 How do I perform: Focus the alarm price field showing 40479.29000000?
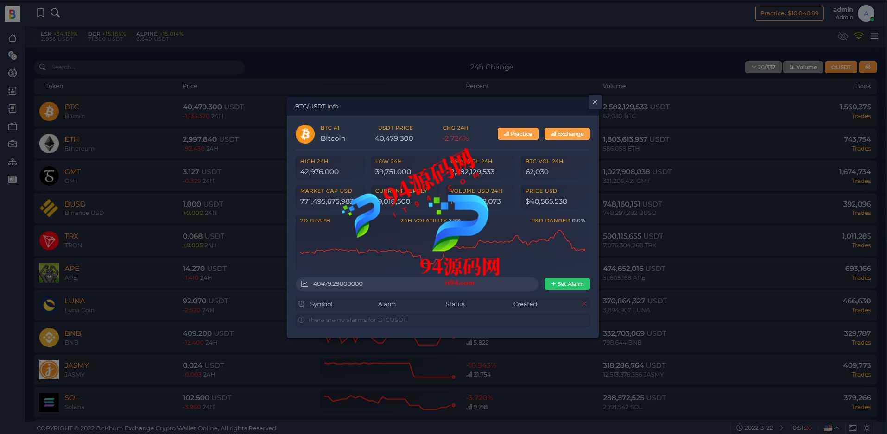[x=417, y=284]
